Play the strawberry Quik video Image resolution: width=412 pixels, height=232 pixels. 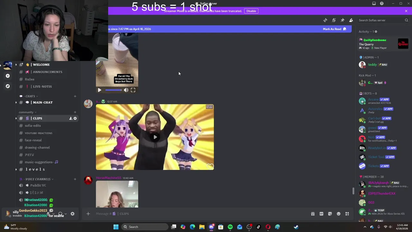pyautogui.click(x=99, y=90)
